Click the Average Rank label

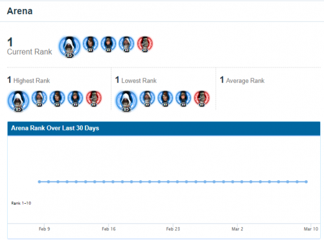click(x=245, y=80)
